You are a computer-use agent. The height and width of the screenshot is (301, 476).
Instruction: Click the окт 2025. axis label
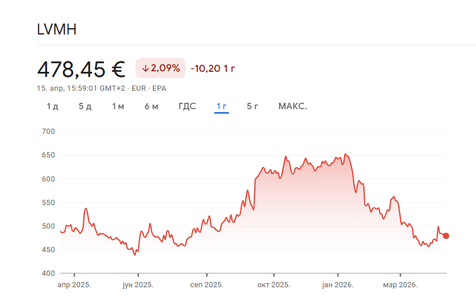[274, 285]
